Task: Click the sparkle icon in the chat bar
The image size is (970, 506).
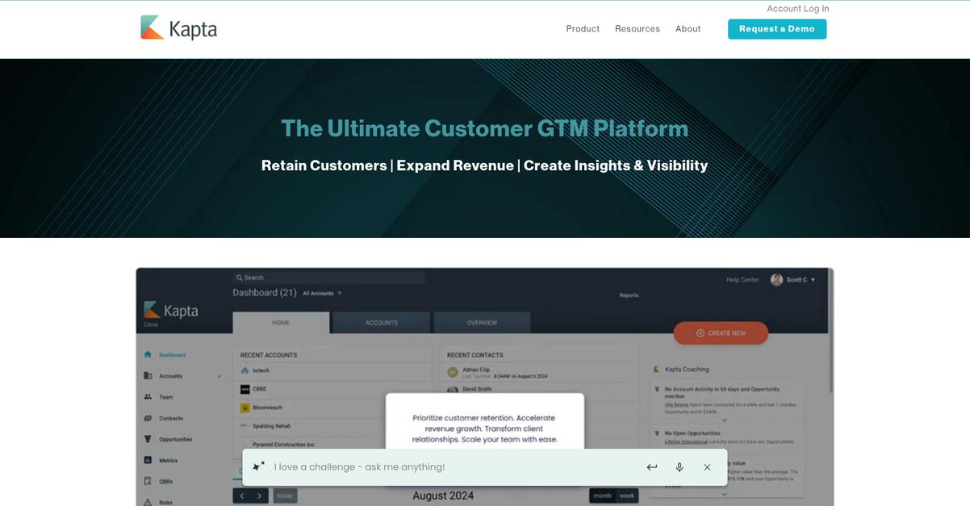Action: (x=258, y=466)
